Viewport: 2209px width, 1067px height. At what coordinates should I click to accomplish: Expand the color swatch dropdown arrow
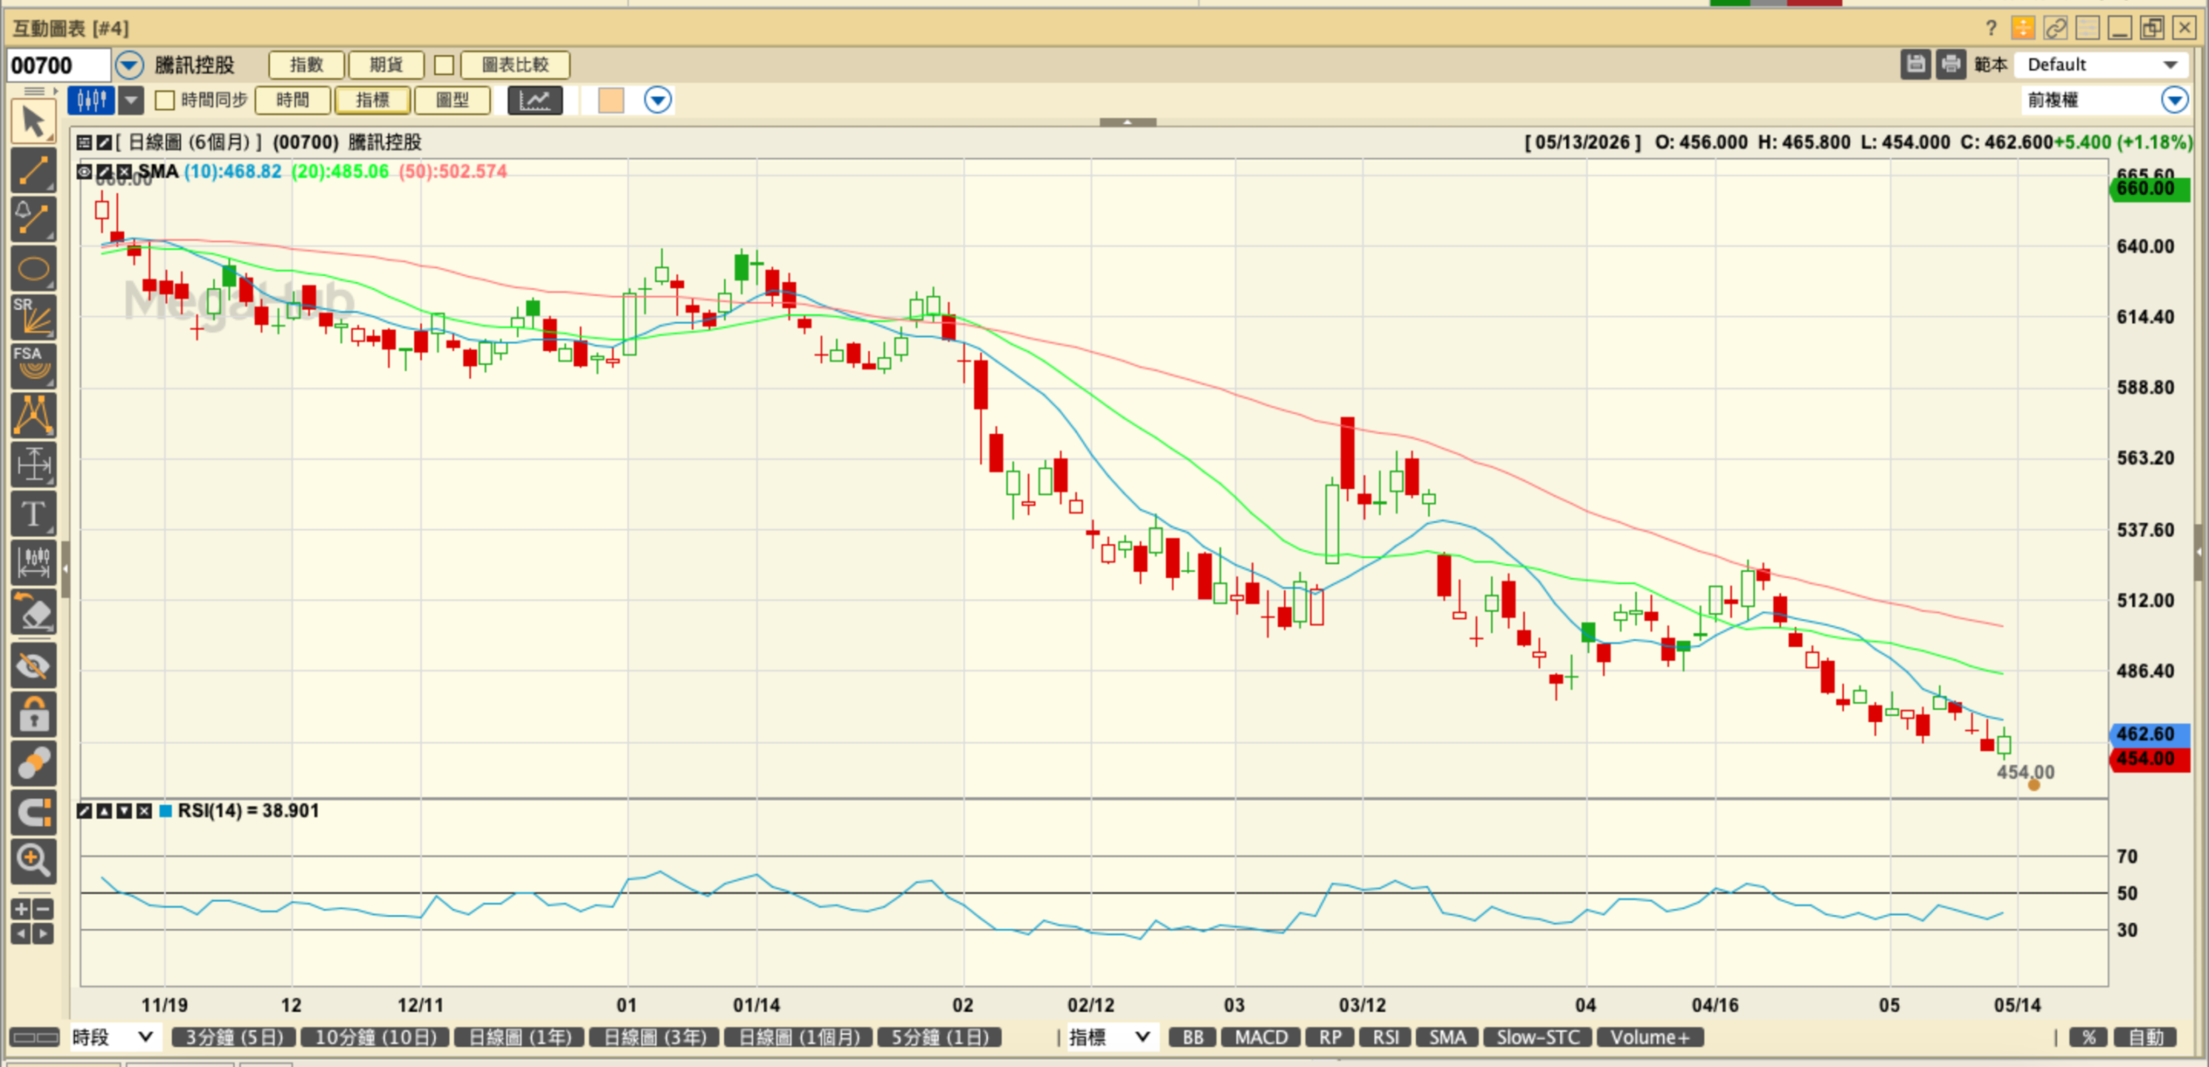click(658, 100)
